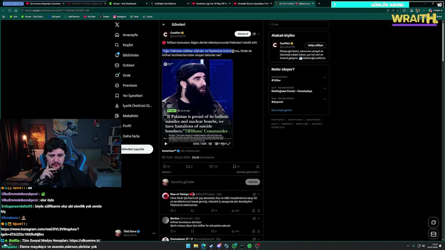
Task: Open the X logo home icon
Action: tap(117, 25)
